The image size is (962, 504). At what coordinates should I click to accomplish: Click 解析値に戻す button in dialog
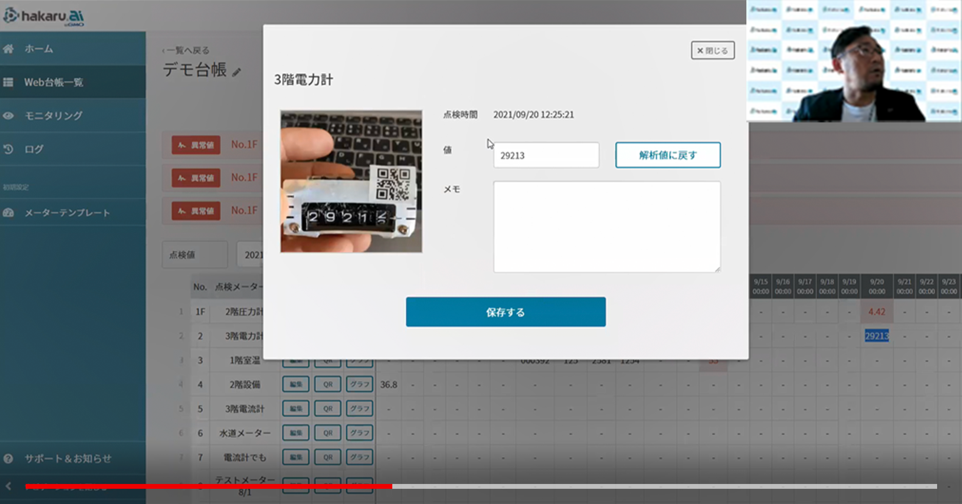tap(668, 154)
